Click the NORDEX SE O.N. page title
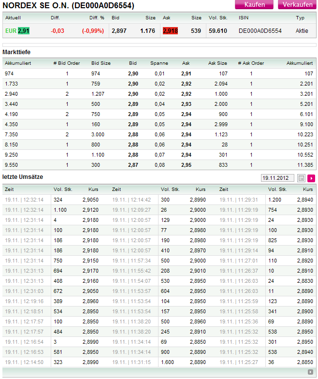This screenshot has width=318, height=379. (x=68, y=5)
